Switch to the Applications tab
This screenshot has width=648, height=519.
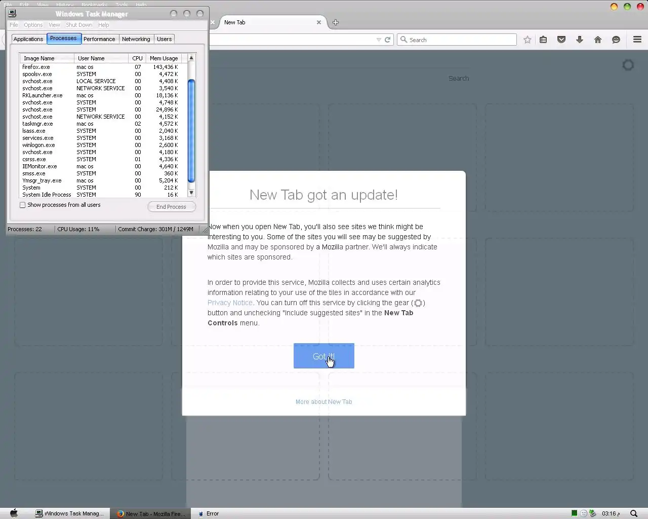click(x=28, y=39)
